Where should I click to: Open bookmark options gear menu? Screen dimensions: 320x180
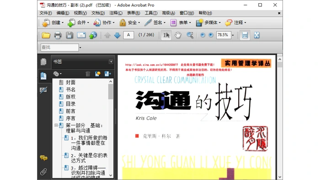[57, 74]
